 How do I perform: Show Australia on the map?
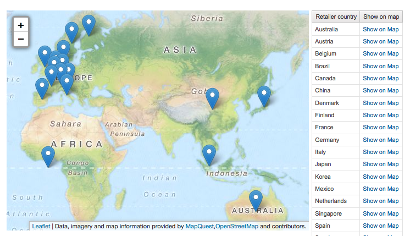coord(381,29)
